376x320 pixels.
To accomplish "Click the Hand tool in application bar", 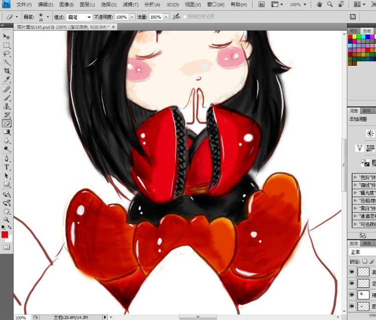I will click(x=319, y=5).
